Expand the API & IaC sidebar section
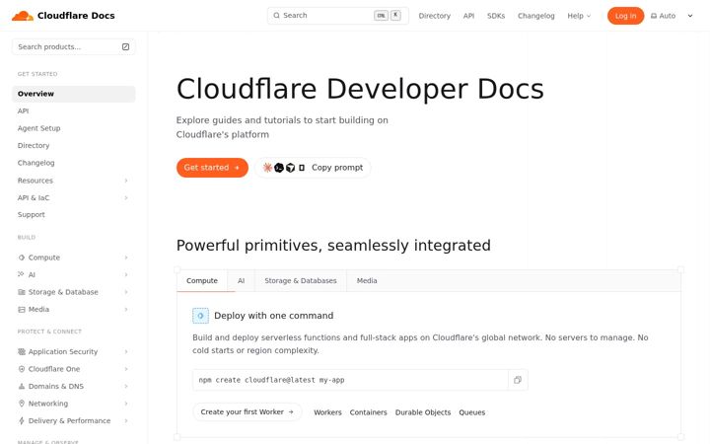710x444 pixels. click(x=126, y=197)
